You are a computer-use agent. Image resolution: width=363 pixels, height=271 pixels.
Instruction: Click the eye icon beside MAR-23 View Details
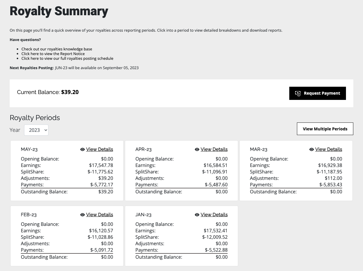(312, 149)
